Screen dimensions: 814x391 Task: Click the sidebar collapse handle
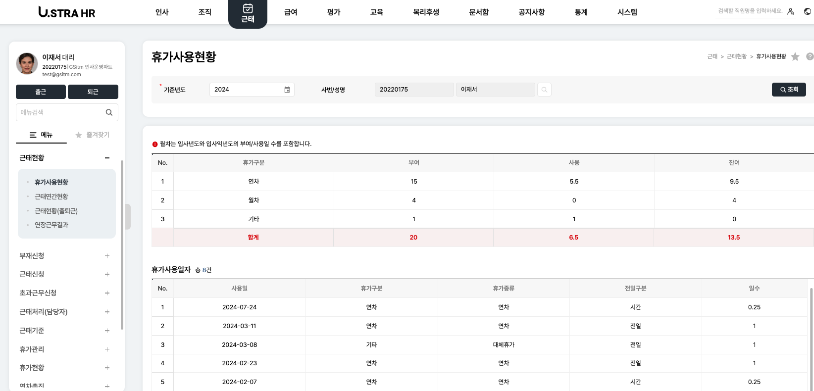pos(128,217)
